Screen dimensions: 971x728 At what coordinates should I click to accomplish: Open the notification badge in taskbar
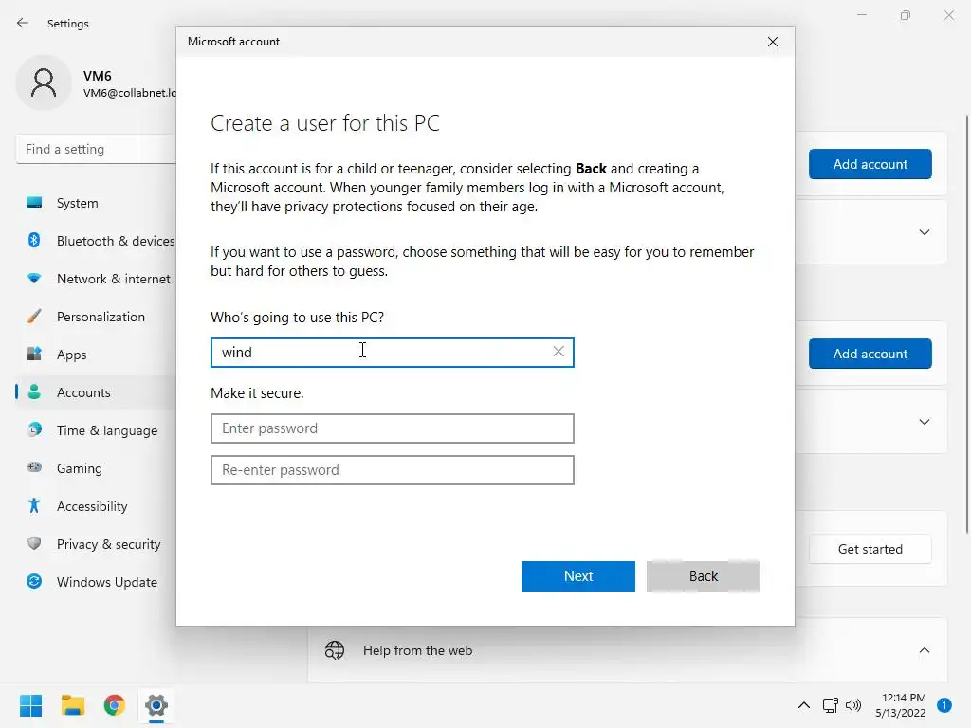coord(944,705)
